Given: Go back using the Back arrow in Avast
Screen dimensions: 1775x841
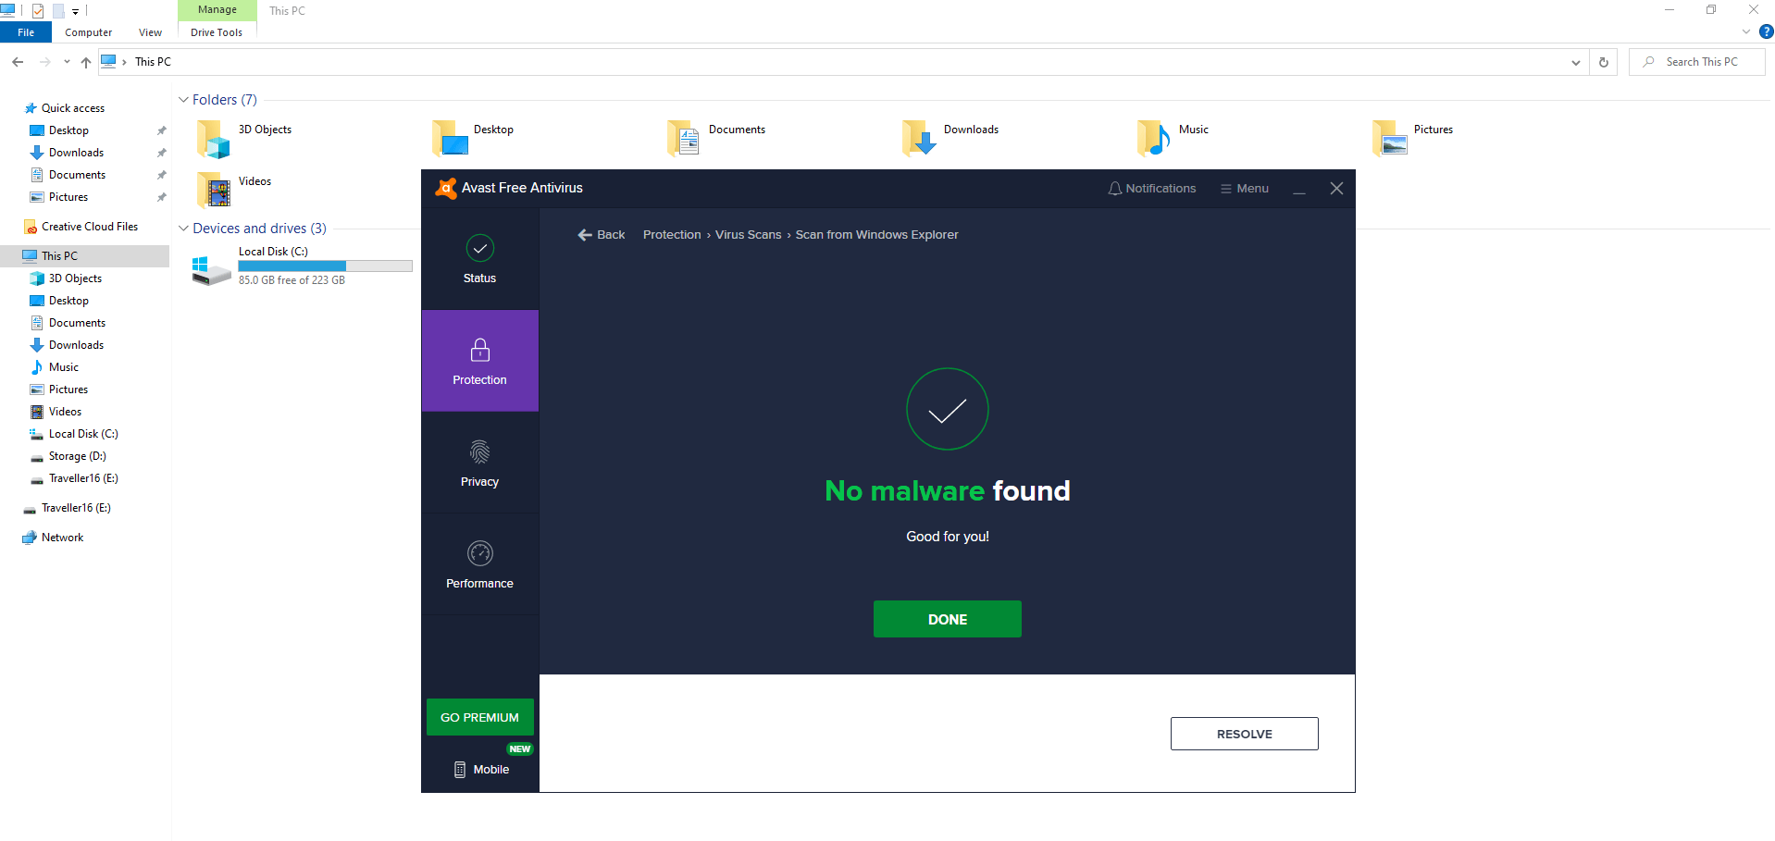Looking at the screenshot, I should point(602,235).
